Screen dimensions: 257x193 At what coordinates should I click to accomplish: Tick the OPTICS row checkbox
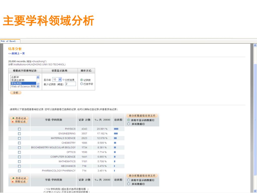click(x=19, y=152)
